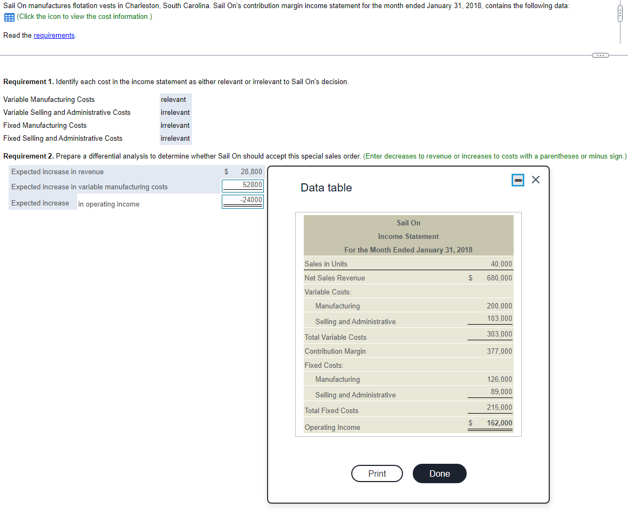The width and height of the screenshot is (628, 515).
Task: Open the requirements link
Action: [x=54, y=35]
